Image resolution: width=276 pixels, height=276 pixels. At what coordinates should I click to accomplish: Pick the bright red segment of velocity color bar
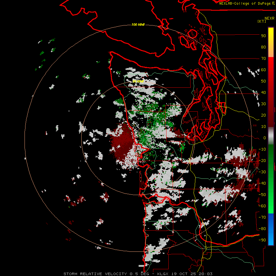point(271,67)
